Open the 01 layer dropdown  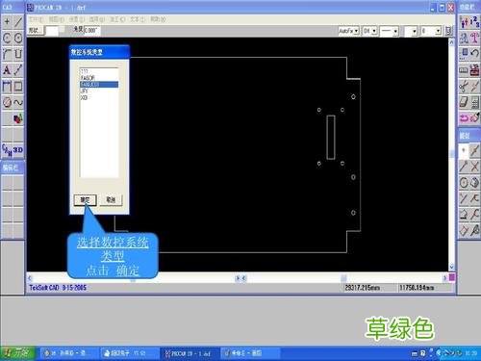tap(369, 31)
